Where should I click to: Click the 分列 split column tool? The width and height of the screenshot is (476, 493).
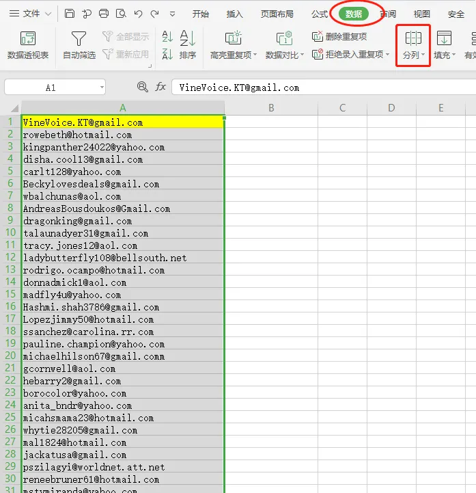413,45
